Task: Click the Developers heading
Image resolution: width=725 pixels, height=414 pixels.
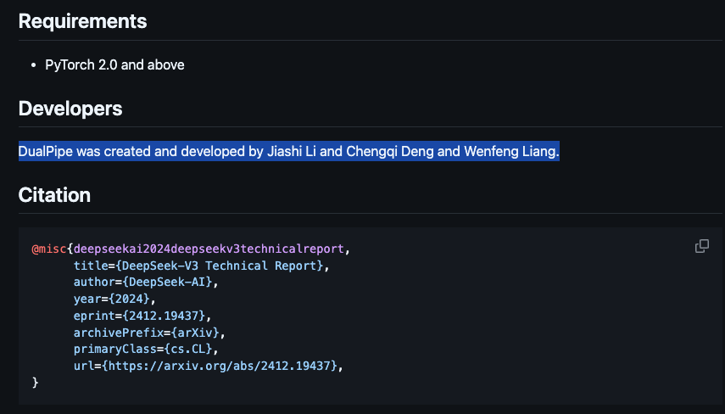Action: [70, 109]
